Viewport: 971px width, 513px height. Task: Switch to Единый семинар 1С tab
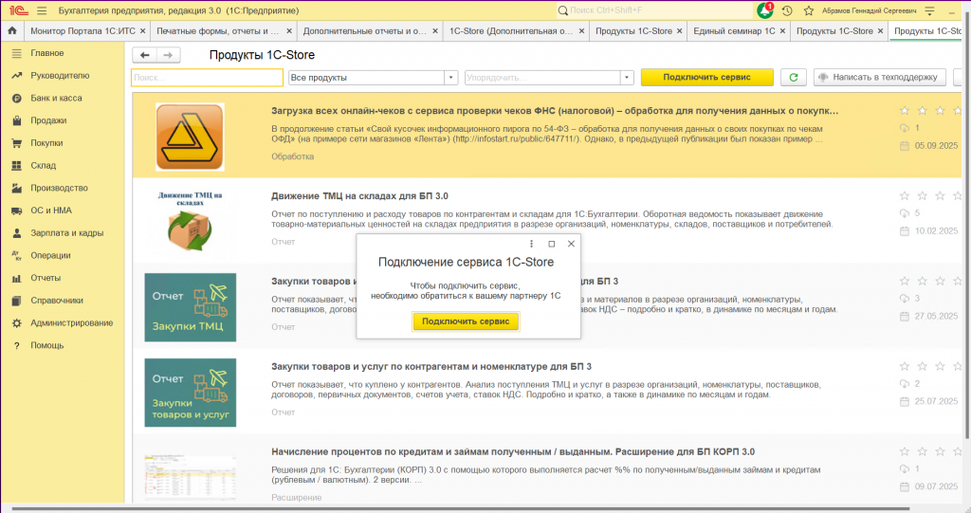[x=734, y=31]
